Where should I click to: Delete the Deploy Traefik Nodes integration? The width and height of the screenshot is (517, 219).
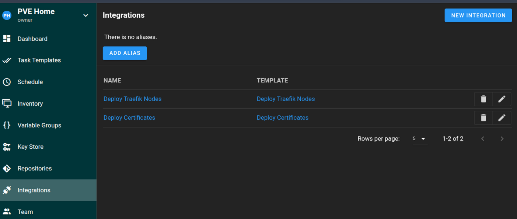click(x=483, y=99)
